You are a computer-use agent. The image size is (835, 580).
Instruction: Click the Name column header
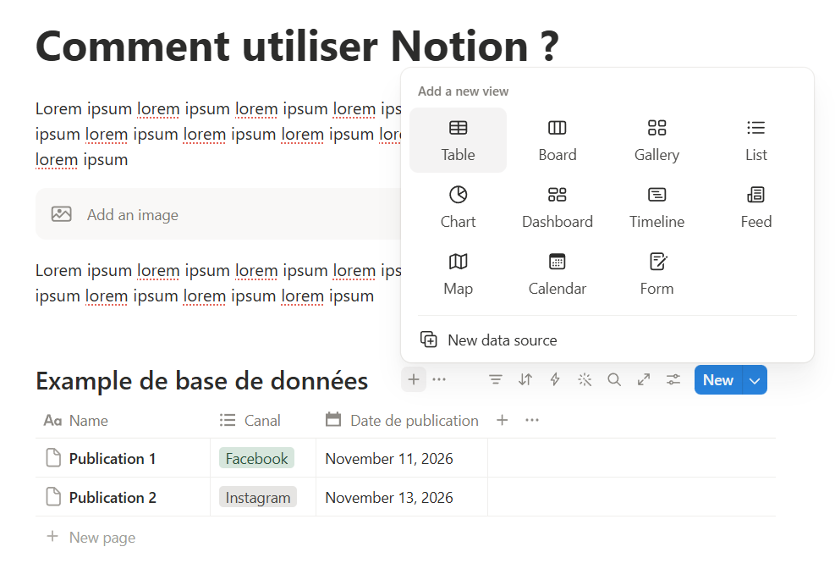pos(123,421)
